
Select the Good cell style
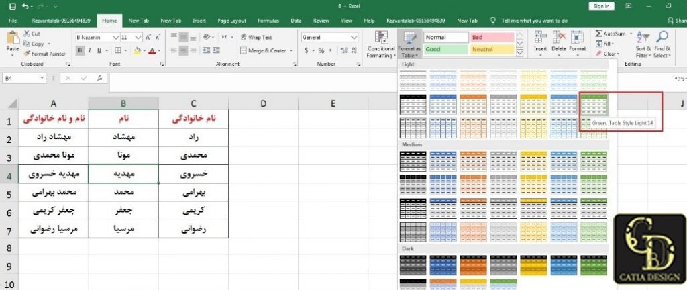click(x=446, y=49)
